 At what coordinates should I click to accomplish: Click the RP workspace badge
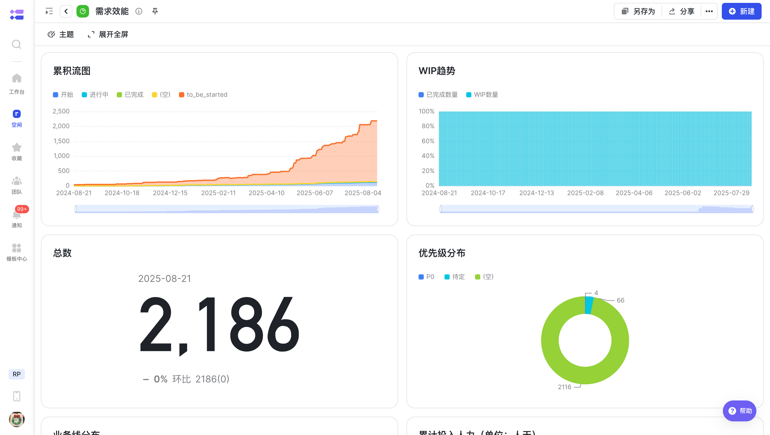point(17,374)
